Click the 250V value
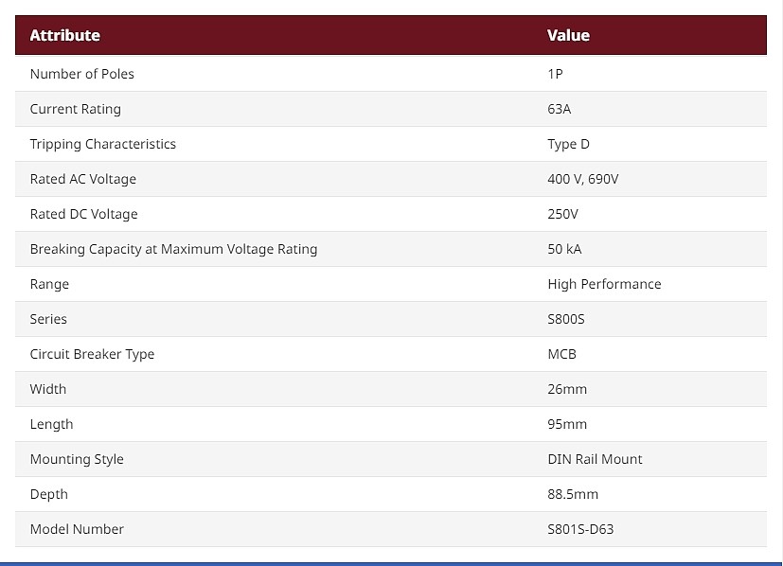Screen dimensions: 783x566 (x=562, y=214)
